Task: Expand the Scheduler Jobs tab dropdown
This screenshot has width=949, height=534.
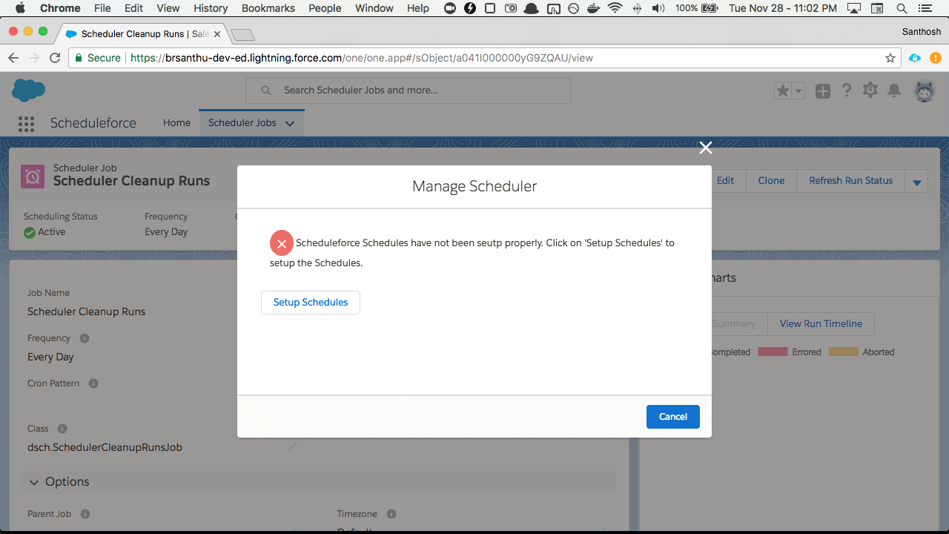Action: coord(290,123)
